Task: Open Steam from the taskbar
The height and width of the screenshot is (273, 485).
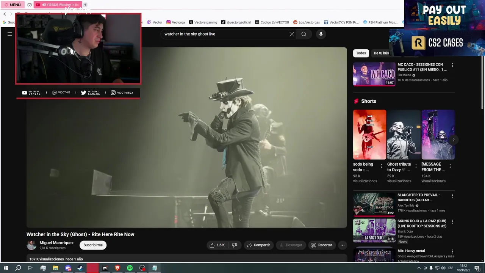Action: [80, 268]
